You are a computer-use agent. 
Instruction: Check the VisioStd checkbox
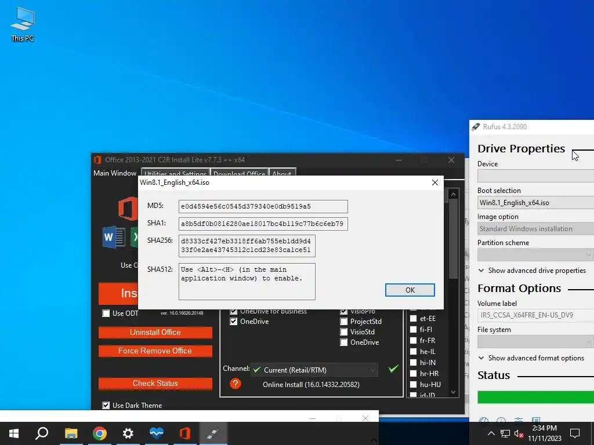pyautogui.click(x=343, y=332)
